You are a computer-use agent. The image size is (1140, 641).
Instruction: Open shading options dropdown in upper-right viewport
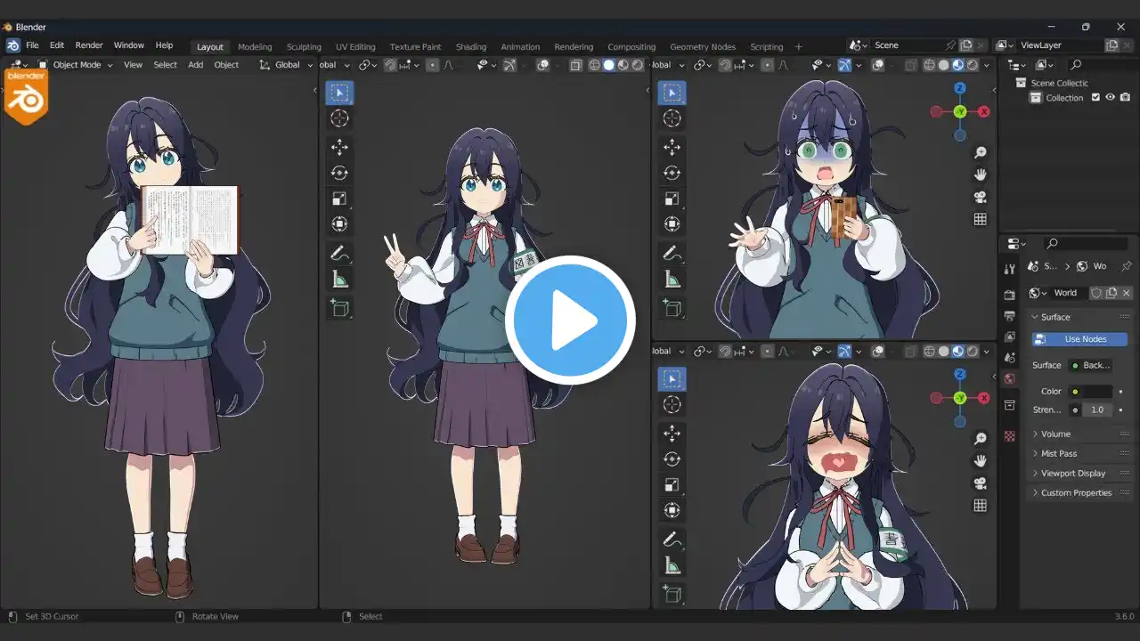[988, 65]
